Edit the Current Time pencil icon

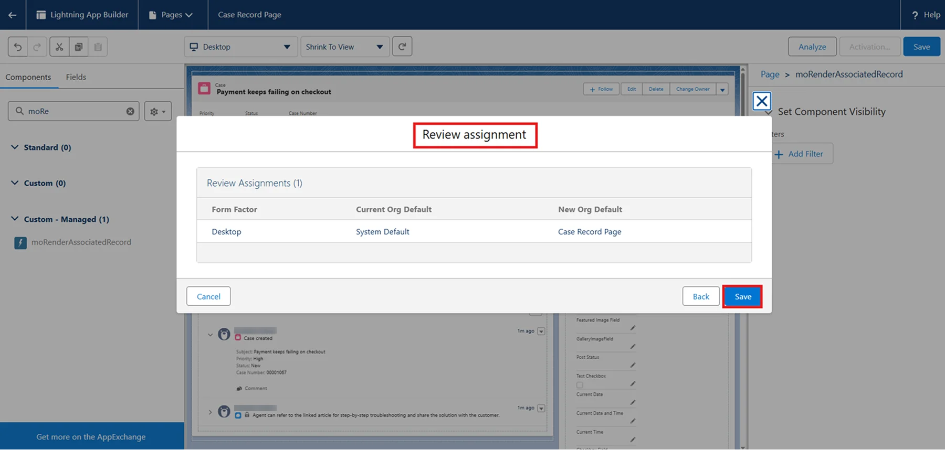[633, 440]
